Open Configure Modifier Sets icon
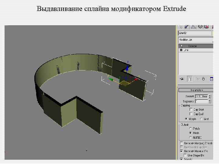219x164 pixels. [x=211, y=79]
